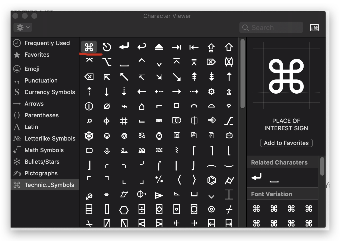The image size is (340, 241).
Task: Toggle the compact viewer icon beside Search
Action: (x=314, y=27)
